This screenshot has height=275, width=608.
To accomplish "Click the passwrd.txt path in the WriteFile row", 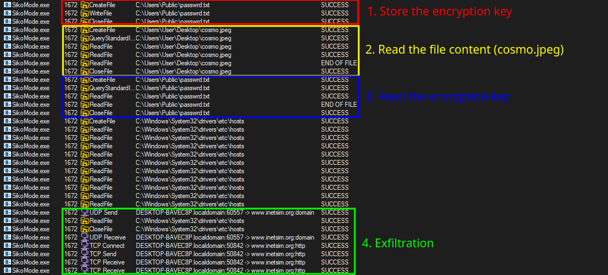I will [x=172, y=13].
